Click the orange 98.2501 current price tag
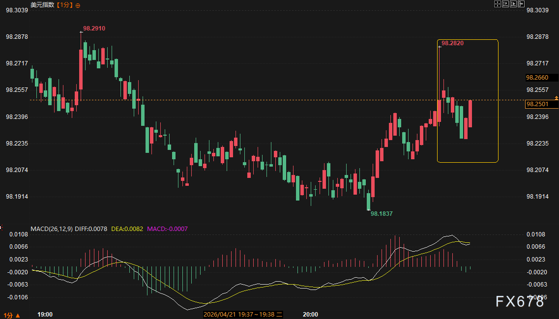559x319 pixels. click(537, 104)
